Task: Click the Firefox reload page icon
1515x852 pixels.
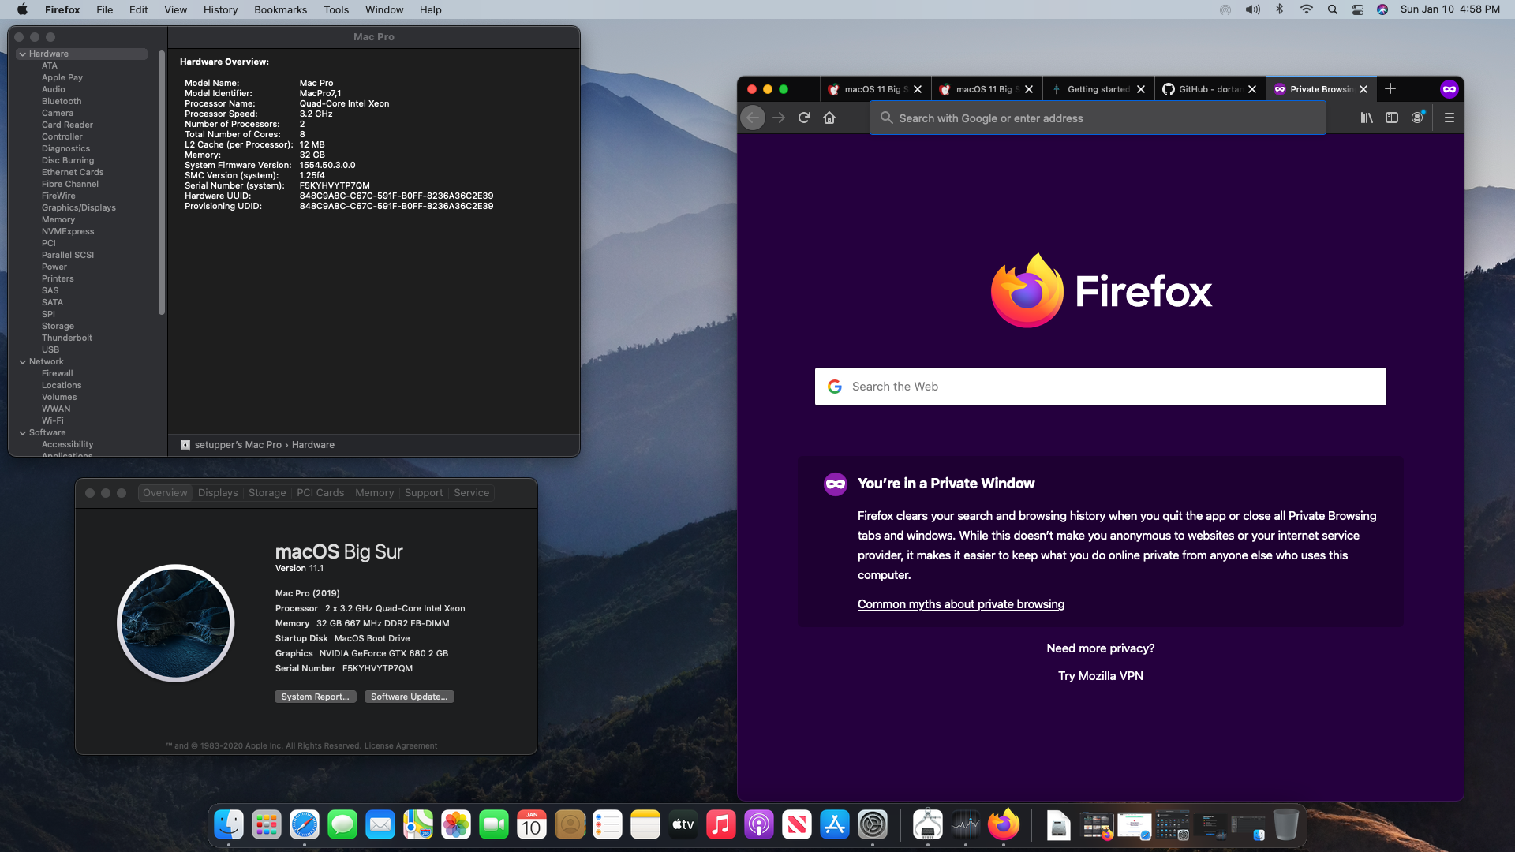Action: tap(804, 118)
